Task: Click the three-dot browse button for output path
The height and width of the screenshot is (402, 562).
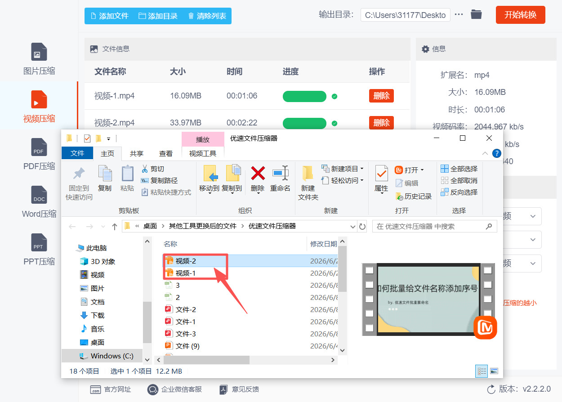Action: pos(459,15)
